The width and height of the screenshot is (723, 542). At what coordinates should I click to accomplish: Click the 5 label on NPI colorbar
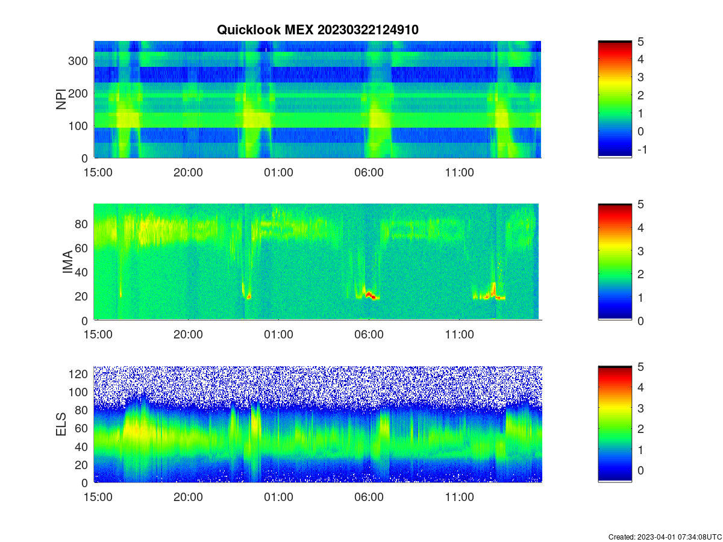point(640,42)
